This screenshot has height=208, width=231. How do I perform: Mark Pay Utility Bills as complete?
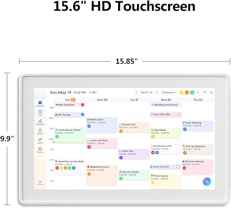pos(179,115)
